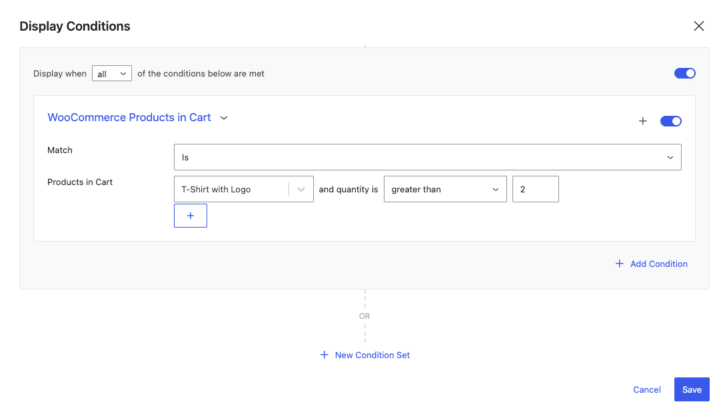The width and height of the screenshot is (727, 420).
Task: Click the 'Products in Cart' label
Action: pos(80,182)
